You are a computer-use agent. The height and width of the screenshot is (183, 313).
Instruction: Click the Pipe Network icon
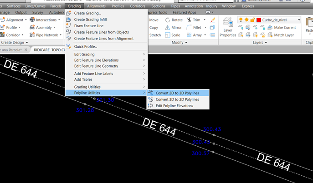click(x=32, y=35)
